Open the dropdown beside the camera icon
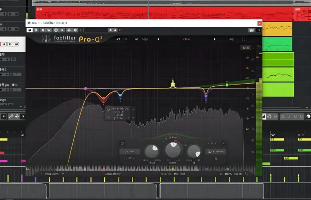Screen dimensions: 311x200 [259, 30]
